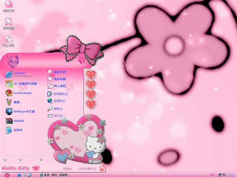237x178 pixels.
Task: Open WinRAR from the start menu
Action: coord(15,121)
